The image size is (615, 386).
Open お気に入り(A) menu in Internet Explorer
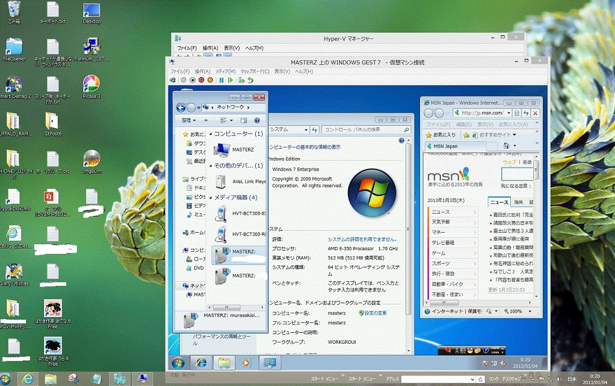click(x=513, y=124)
